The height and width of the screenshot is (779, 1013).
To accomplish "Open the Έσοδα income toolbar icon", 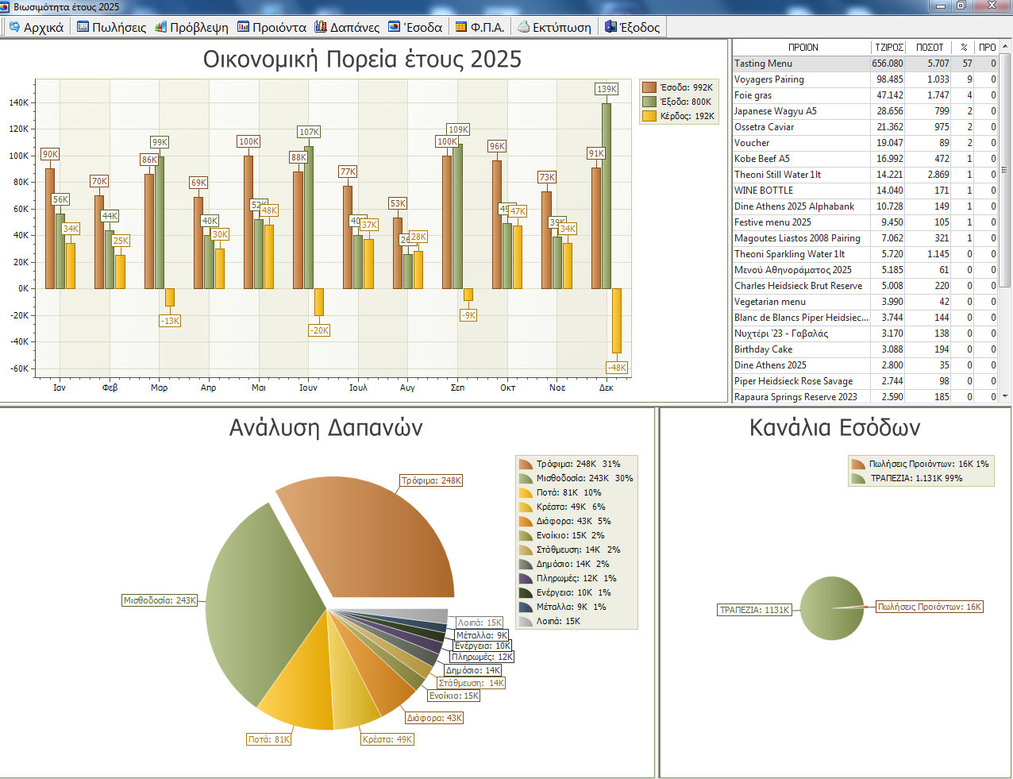I will tap(395, 27).
